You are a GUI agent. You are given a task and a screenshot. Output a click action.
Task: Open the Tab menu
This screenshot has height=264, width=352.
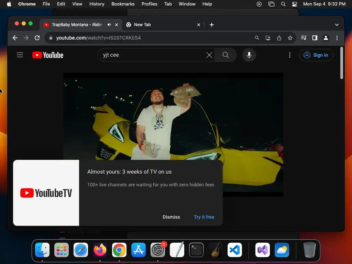pyautogui.click(x=168, y=4)
